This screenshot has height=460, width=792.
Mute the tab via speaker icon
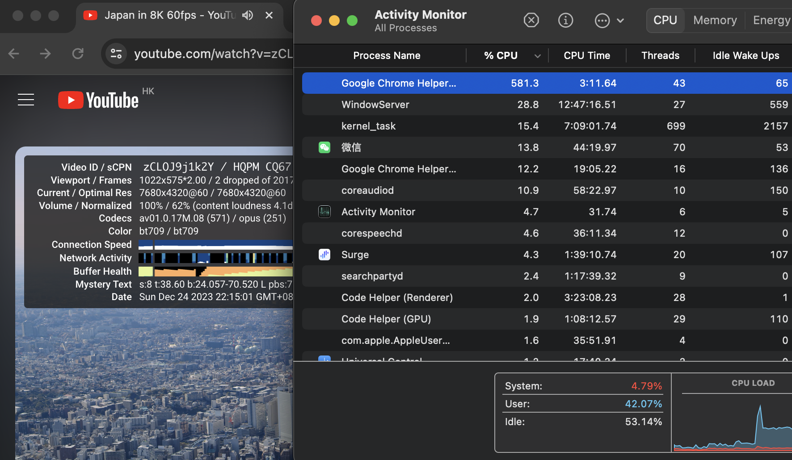point(247,16)
